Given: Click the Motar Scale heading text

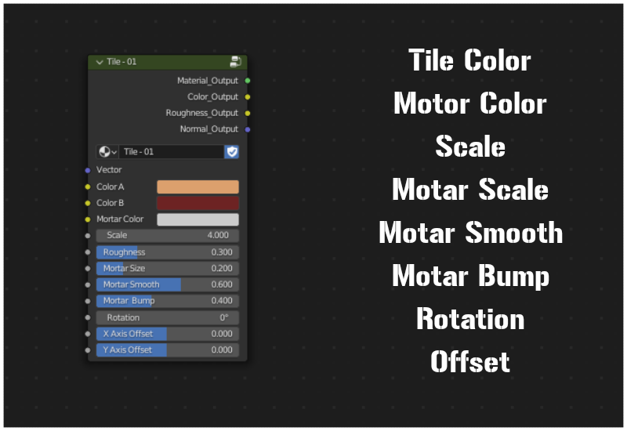Looking at the screenshot, I should click(x=470, y=189).
